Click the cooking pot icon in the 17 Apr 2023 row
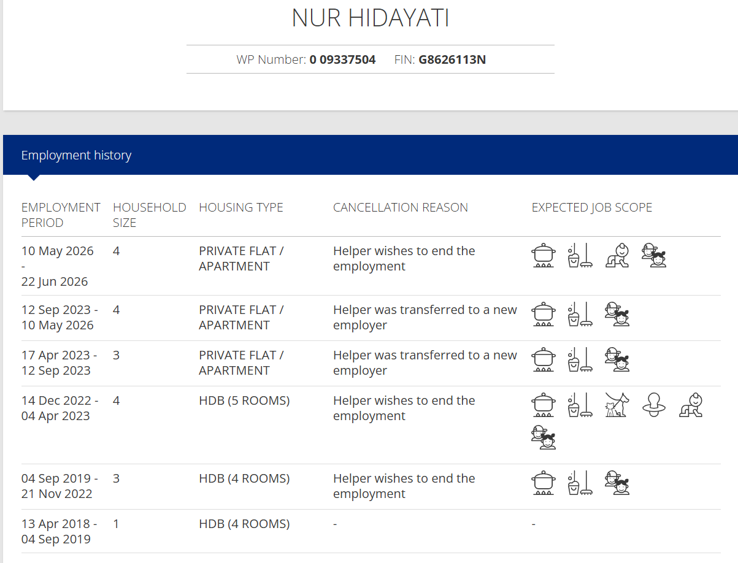Viewport: 738px width, 563px height. tap(544, 360)
